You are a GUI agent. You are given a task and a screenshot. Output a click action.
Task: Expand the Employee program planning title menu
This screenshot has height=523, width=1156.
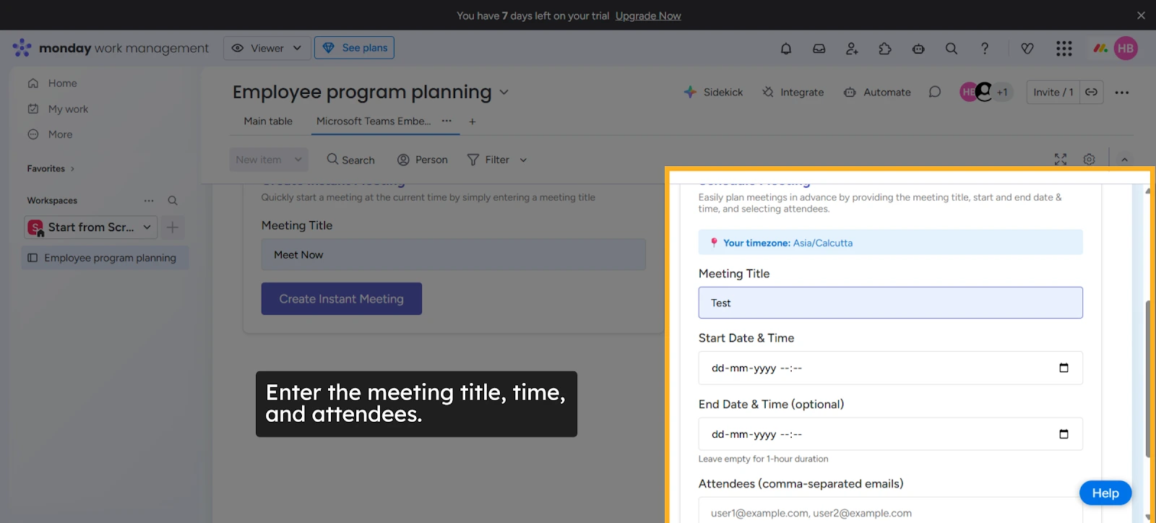point(504,92)
